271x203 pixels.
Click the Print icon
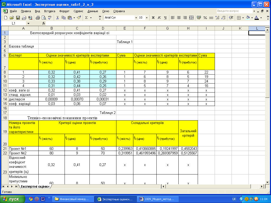(x=38, y=18)
